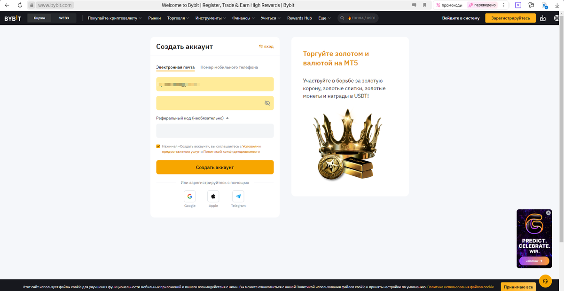
Task: Open Политика использования файлов cookie link on the right
Action: pyautogui.click(x=461, y=287)
